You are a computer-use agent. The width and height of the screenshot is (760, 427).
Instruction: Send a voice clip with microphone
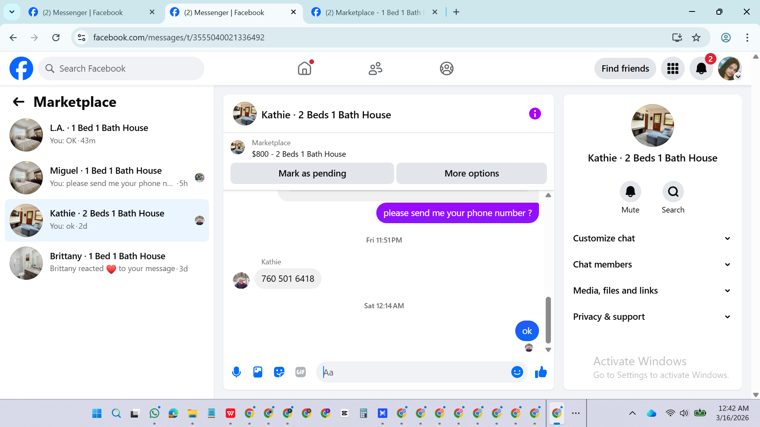(236, 372)
